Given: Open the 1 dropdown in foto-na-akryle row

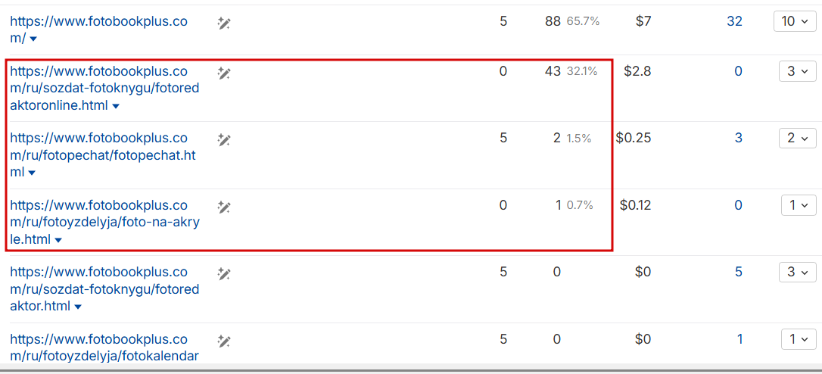Looking at the screenshot, I should click(x=799, y=205).
